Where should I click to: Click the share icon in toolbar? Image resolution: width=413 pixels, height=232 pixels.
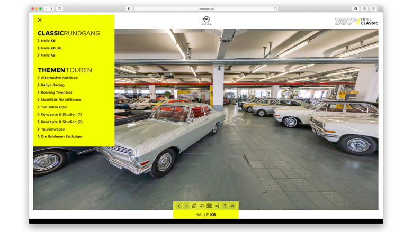tap(217, 206)
